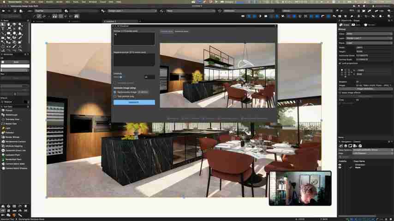Click into the Prompt text area

pos(134,39)
